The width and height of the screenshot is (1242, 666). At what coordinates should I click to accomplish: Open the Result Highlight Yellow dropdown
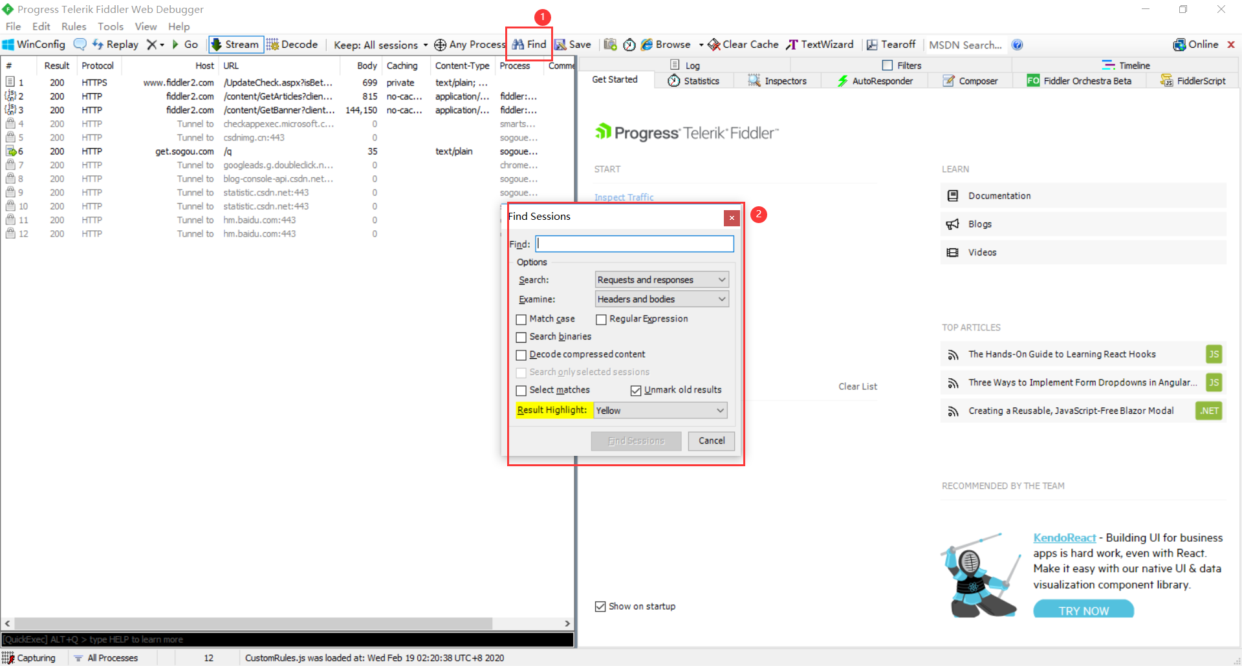(660, 411)
